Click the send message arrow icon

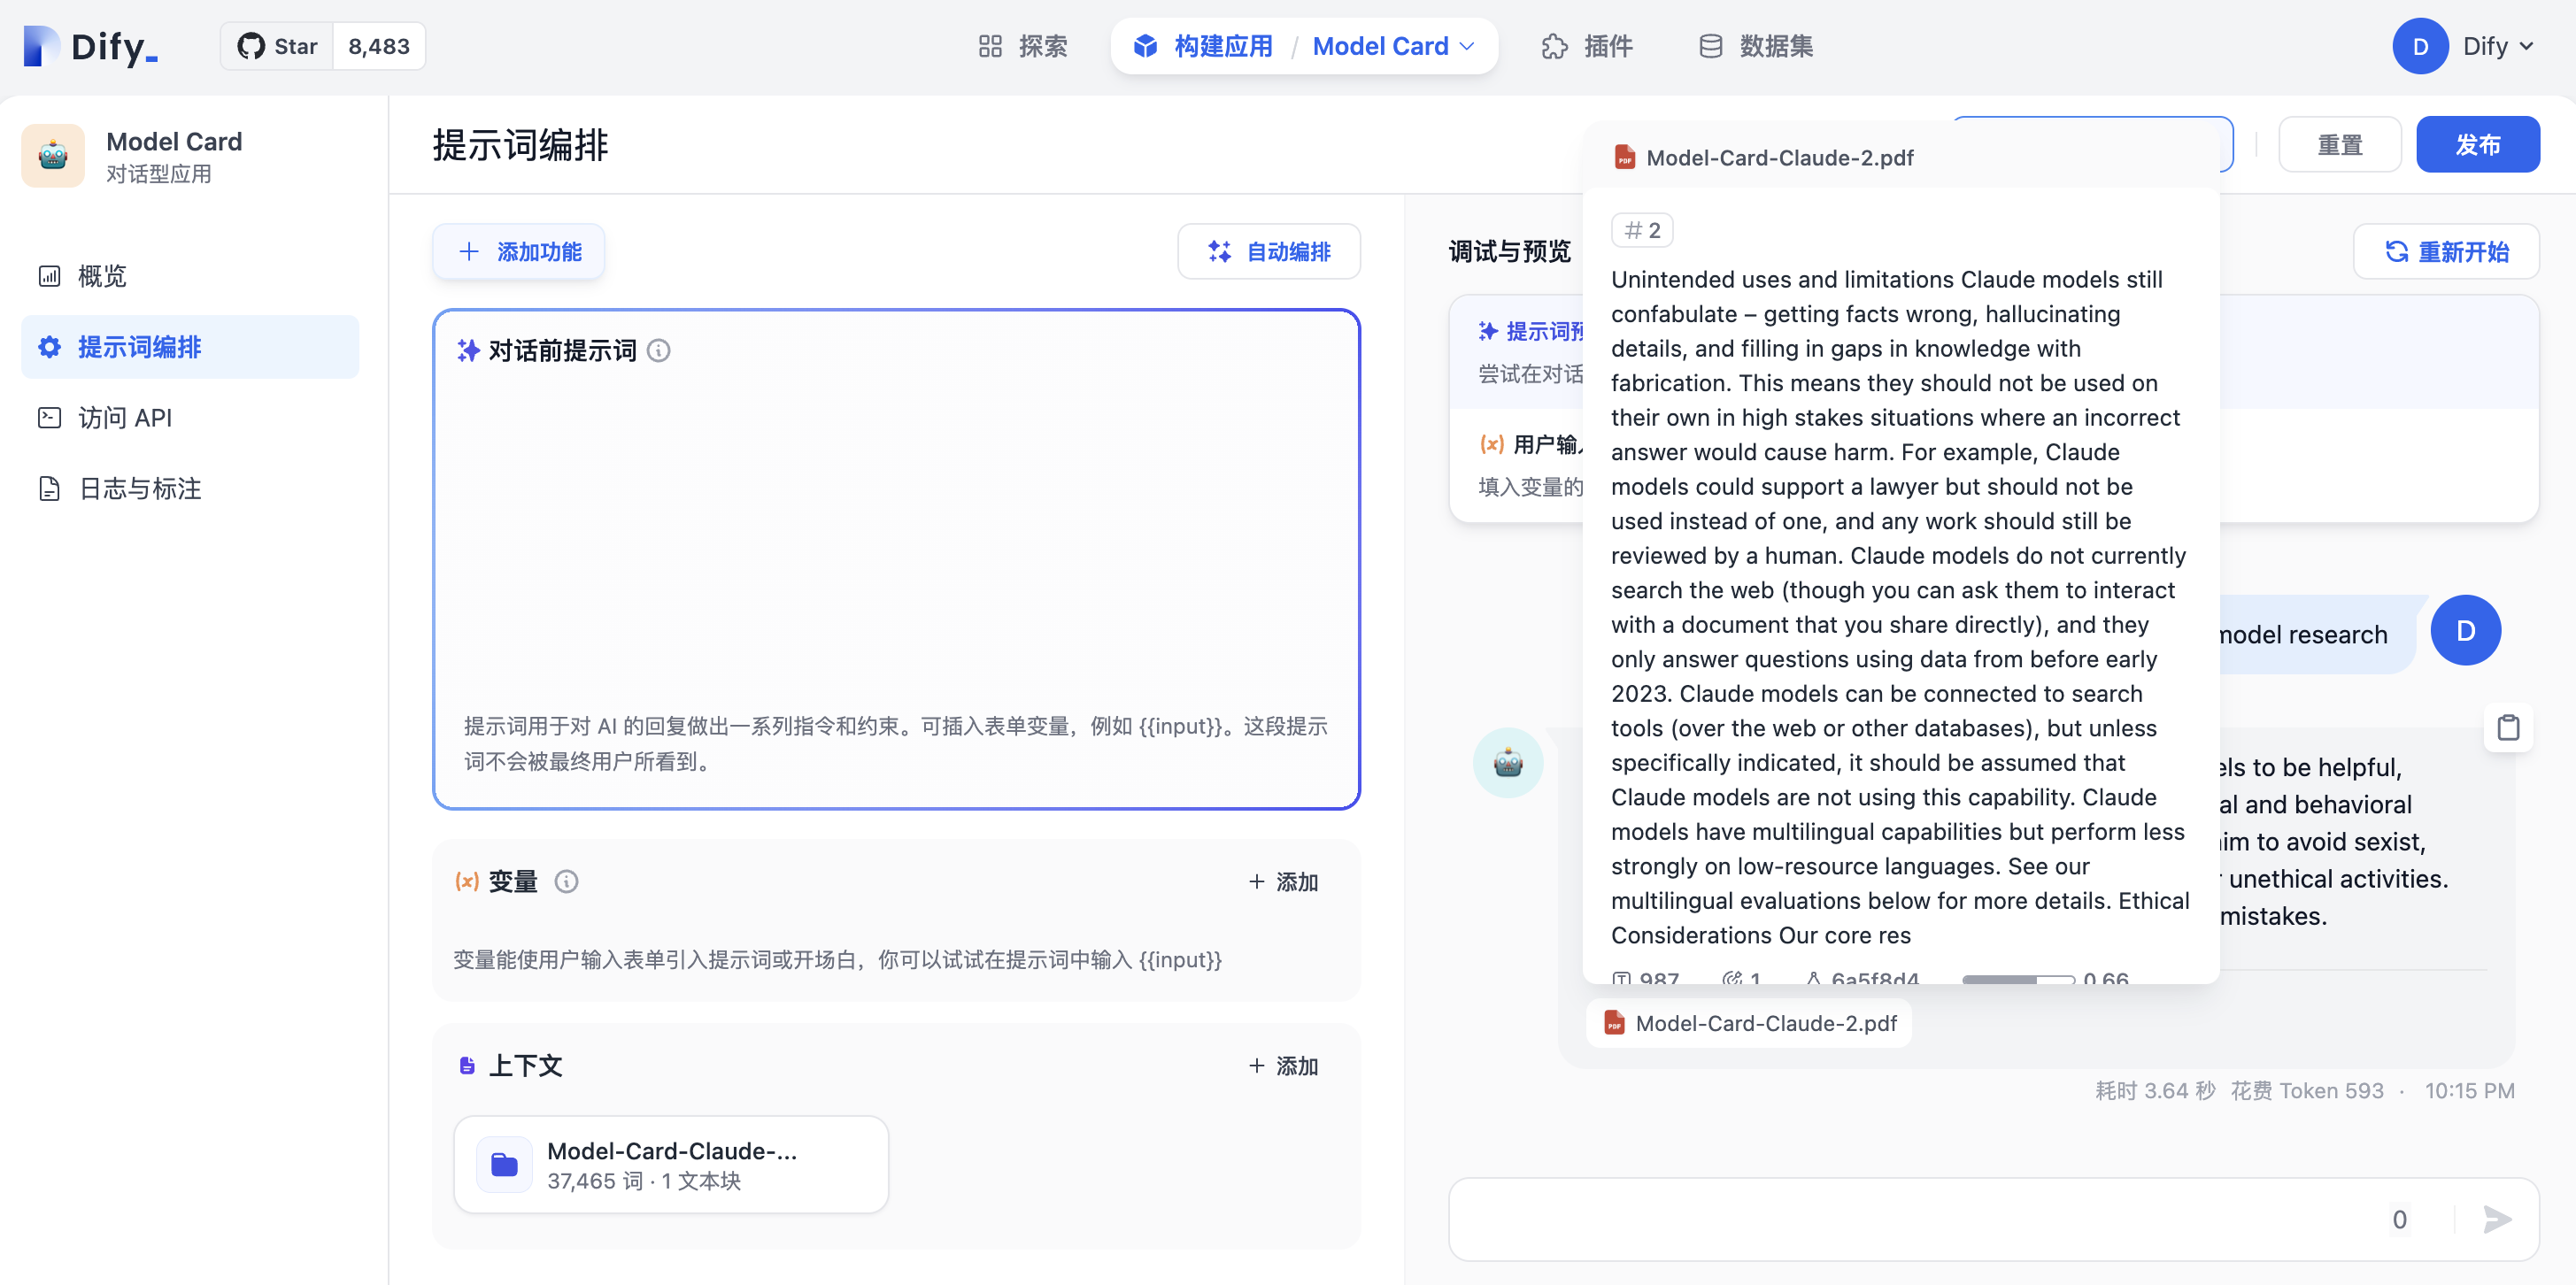point(2496,1218)
